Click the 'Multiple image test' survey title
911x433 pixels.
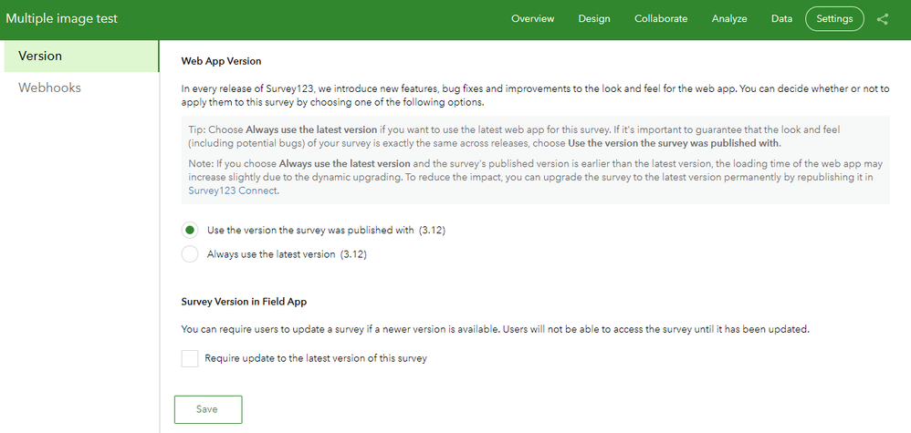[x=62, y=19]
